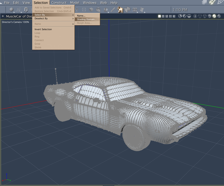The width and height of the screenshot is (224, 186).
Task: Switch to single view layout
Action: tap(159, 16)
